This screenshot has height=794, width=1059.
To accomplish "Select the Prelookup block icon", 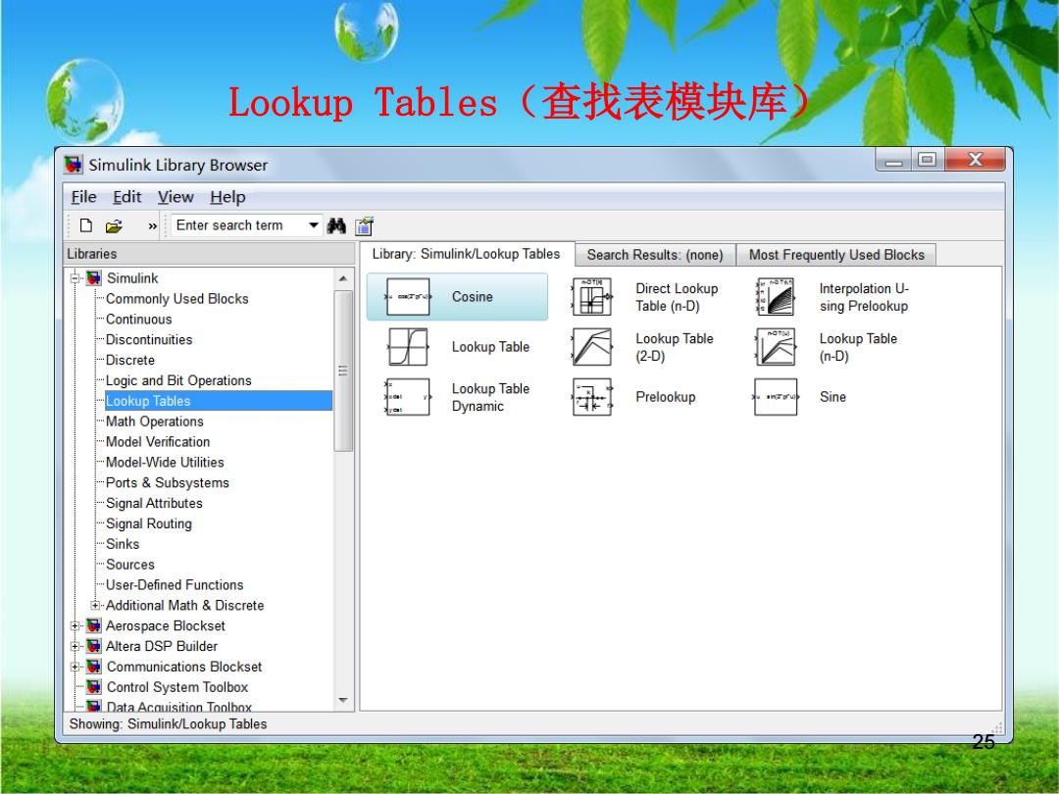I will click(591, 397).
